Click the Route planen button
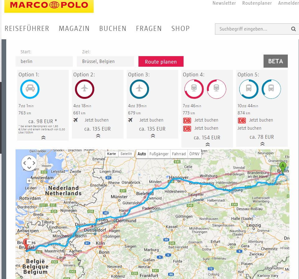Screen dimensions: 299x279 click(x=161, y=61)
